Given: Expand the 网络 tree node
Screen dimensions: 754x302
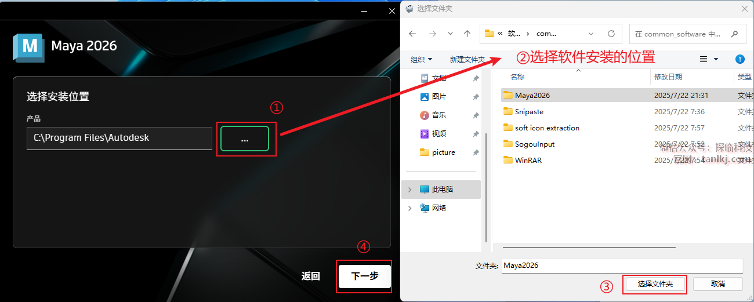Looking at the screenshot, I should pos(410,208).
